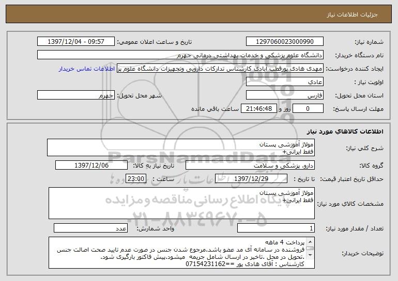
Task: Click the ایجاد کننده درخواست label
Action: 355,69
